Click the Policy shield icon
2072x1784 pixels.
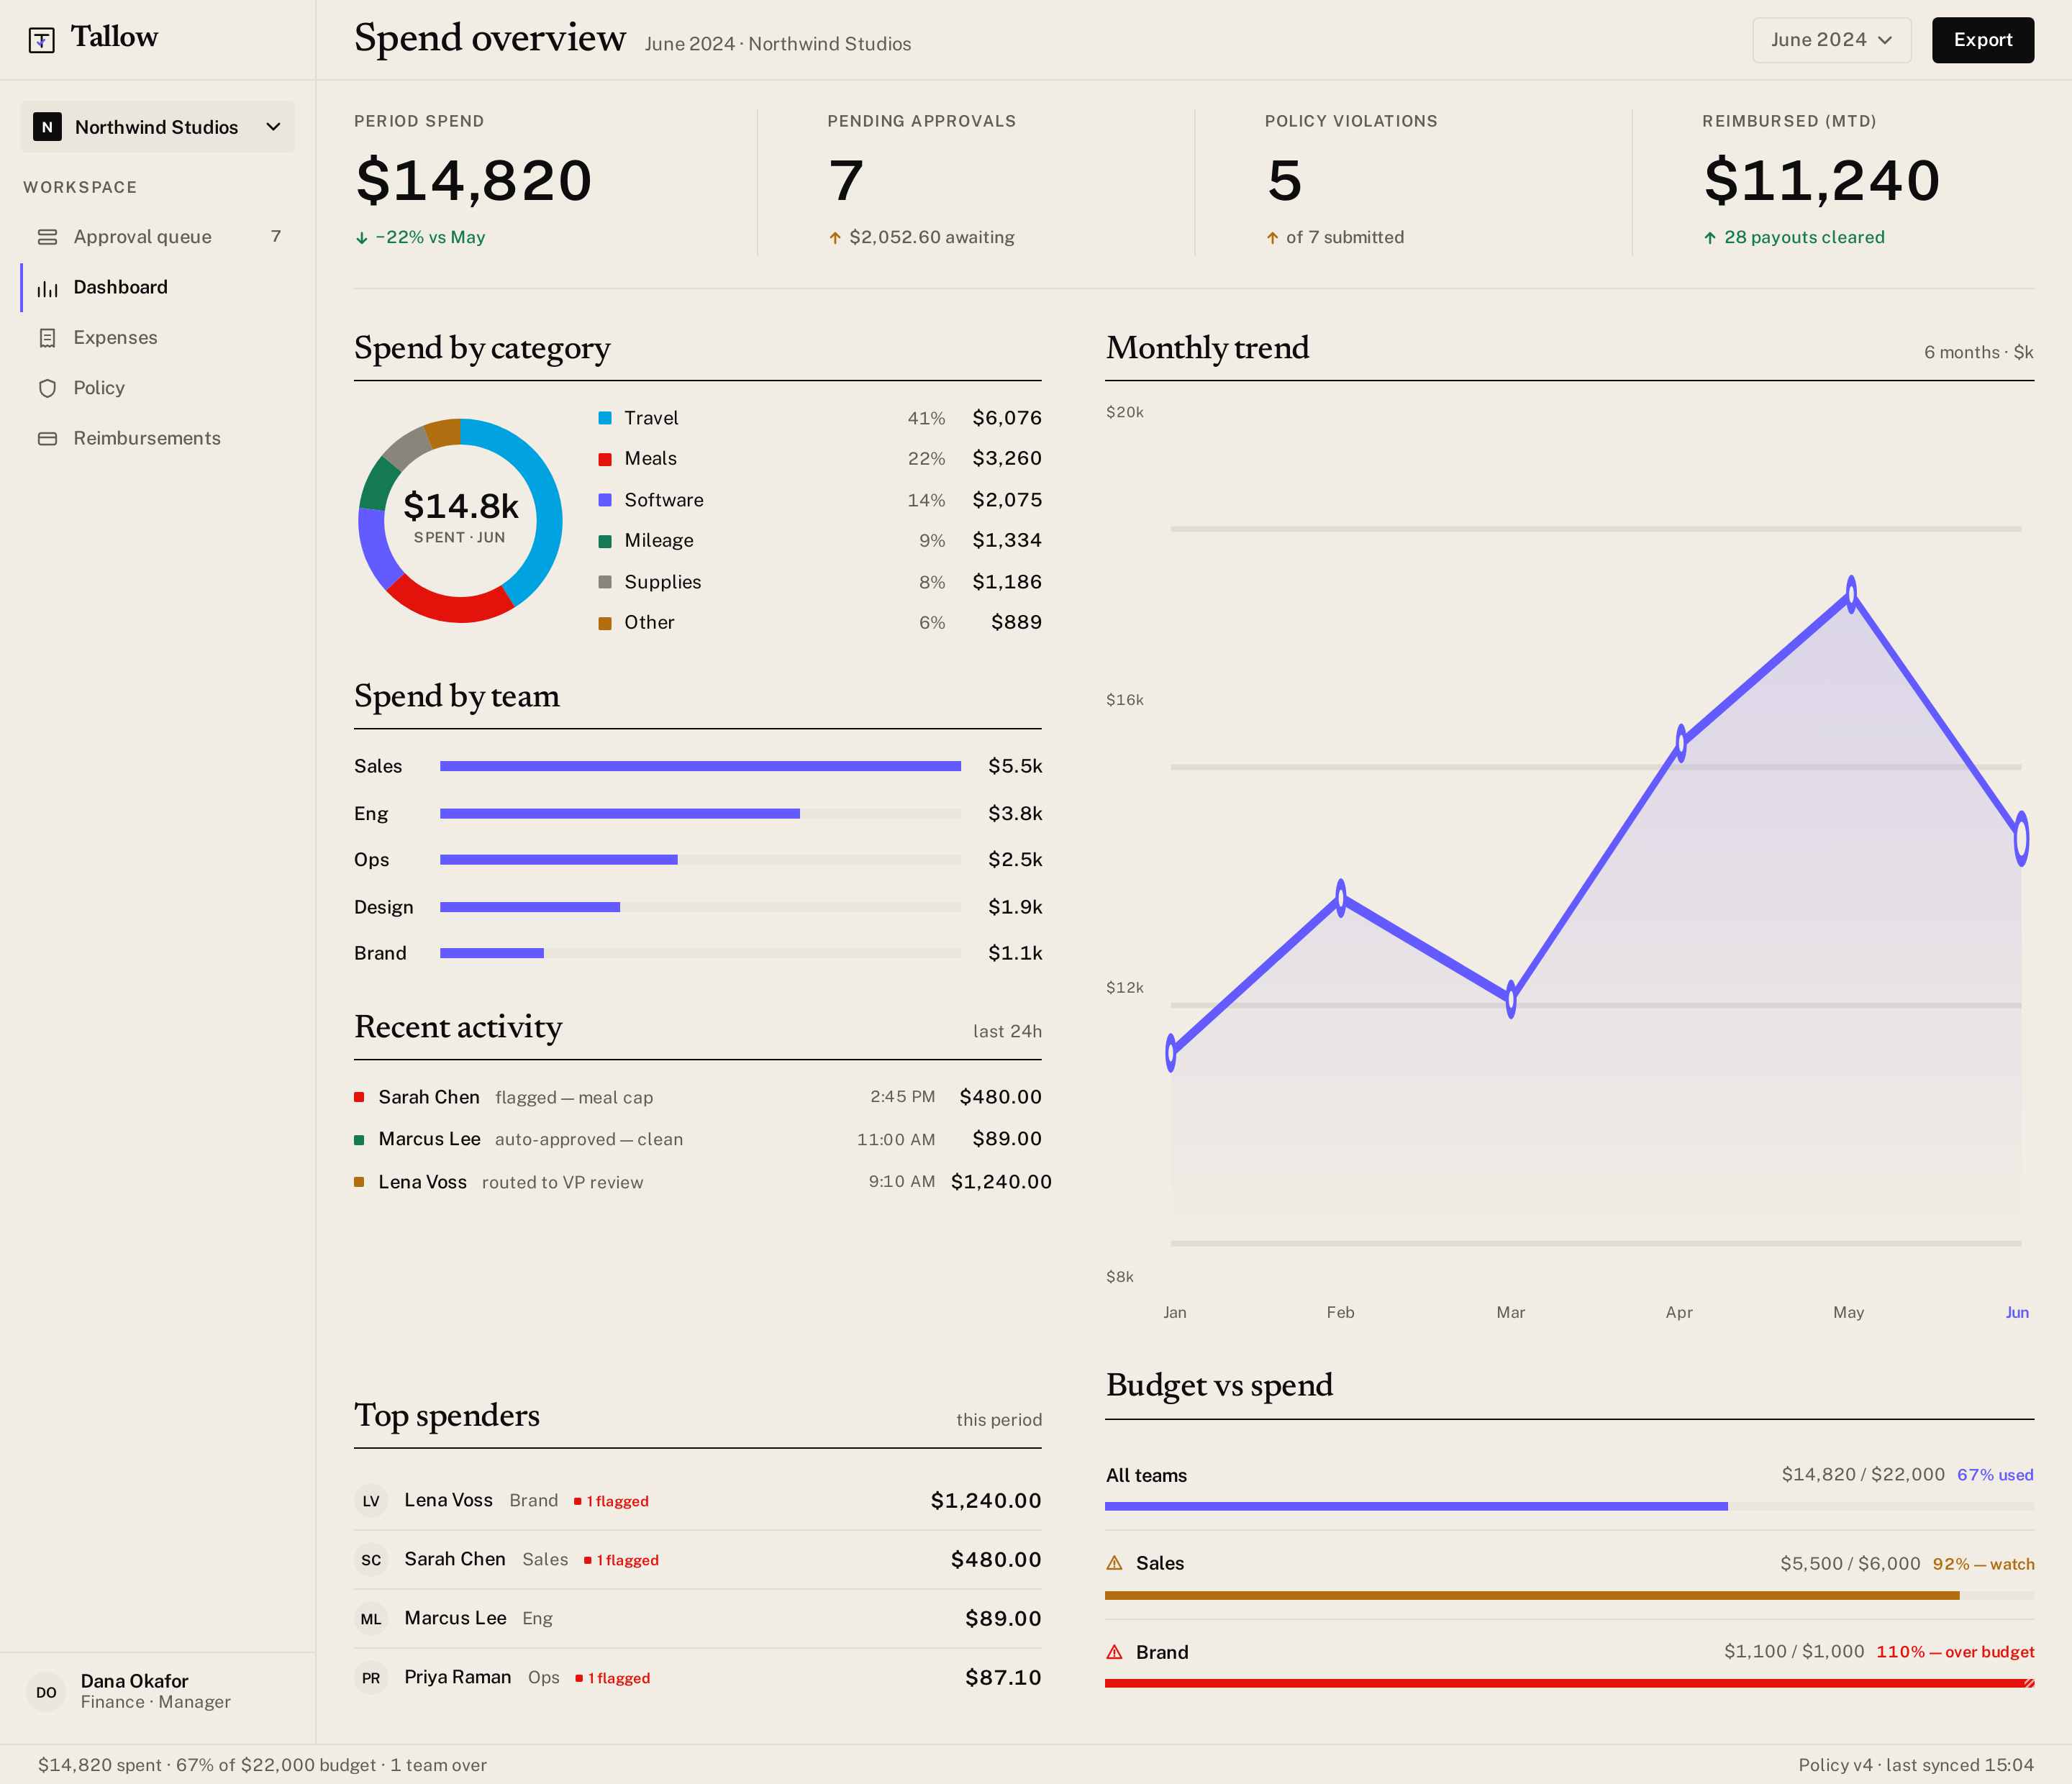pos(47,388)
